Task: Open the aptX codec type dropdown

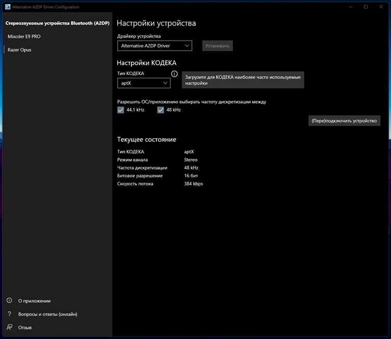Action: [144, 83]
